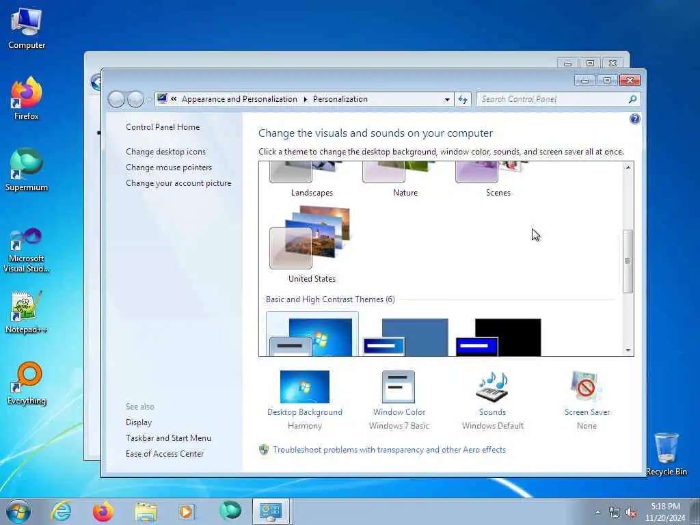The image size is (700, 525).
Task: Open Change desktop icons link
Action: 165,151
